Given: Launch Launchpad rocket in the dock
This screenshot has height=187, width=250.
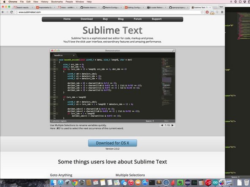Looking at the screenshot, I should tap(68, 183).
